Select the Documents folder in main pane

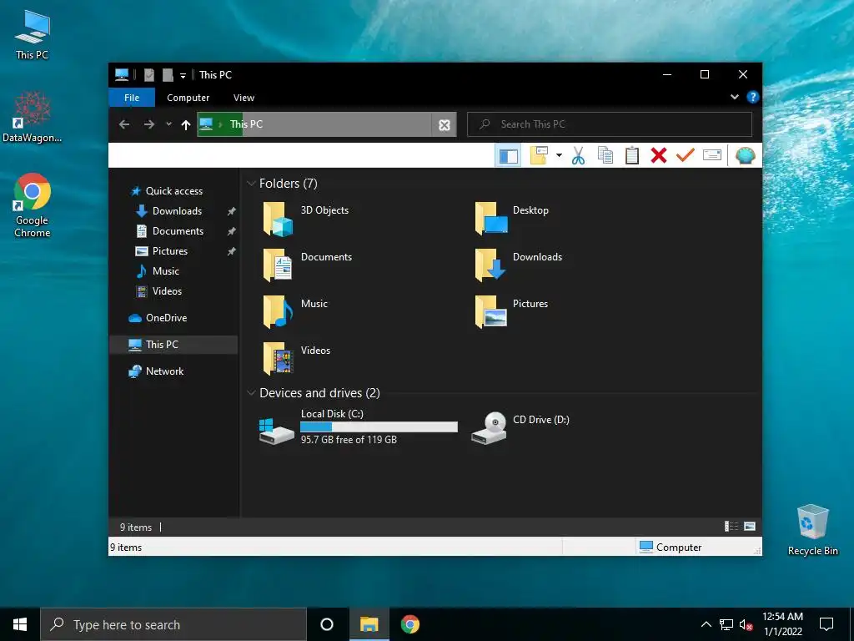[307, 266]
